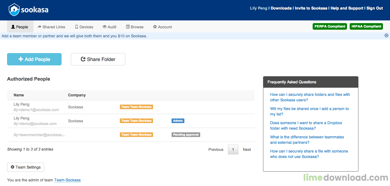Go to the Browse tab

tap(135, 27)
